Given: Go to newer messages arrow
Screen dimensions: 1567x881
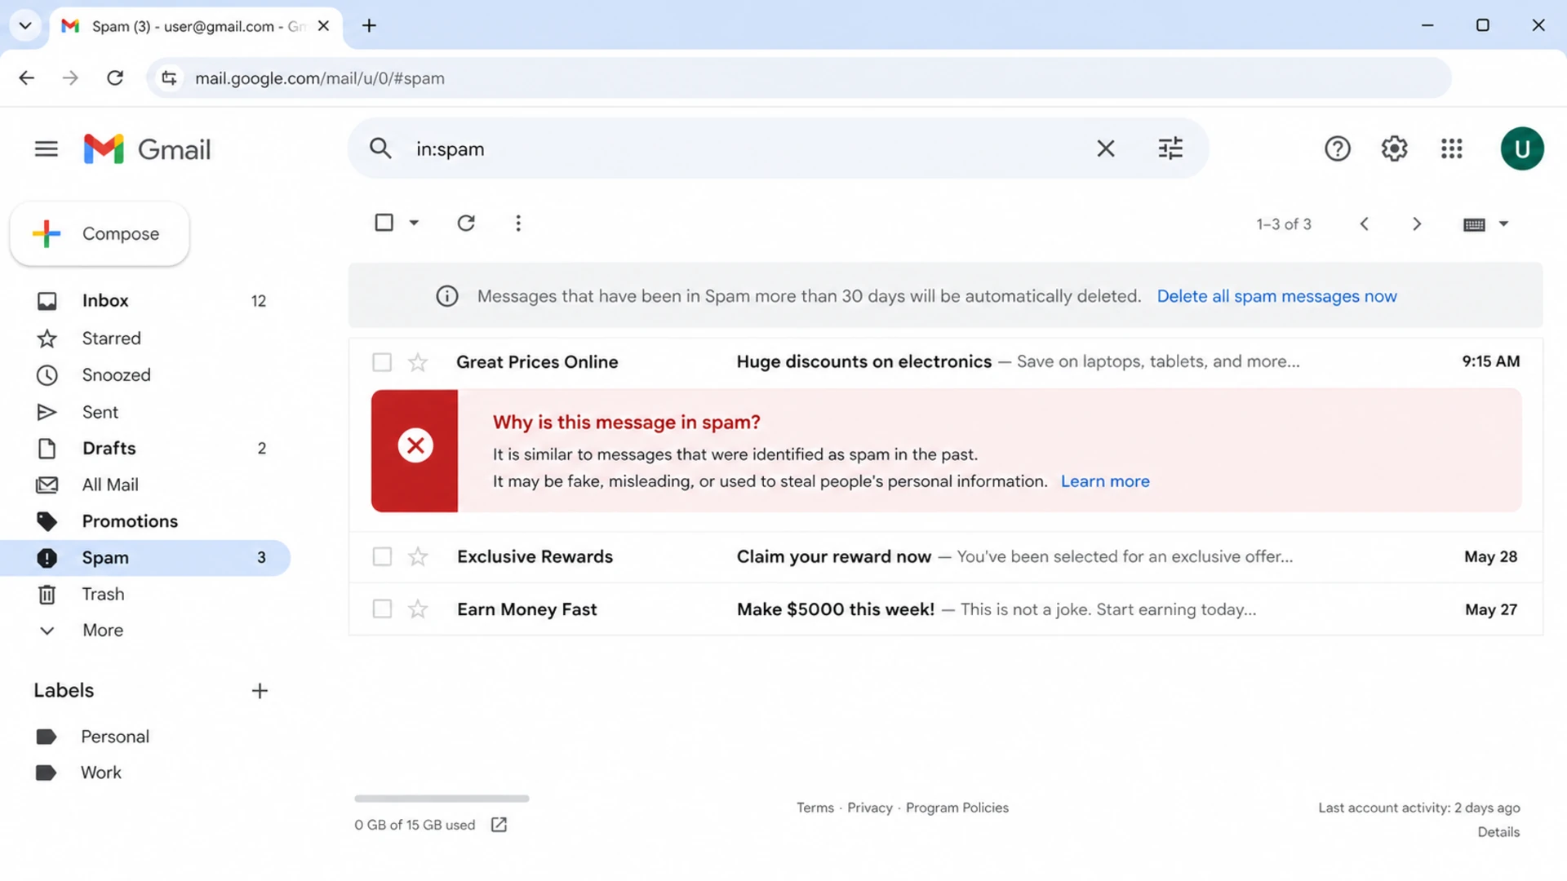Looking at the screenshot, I should (1364, 224).
